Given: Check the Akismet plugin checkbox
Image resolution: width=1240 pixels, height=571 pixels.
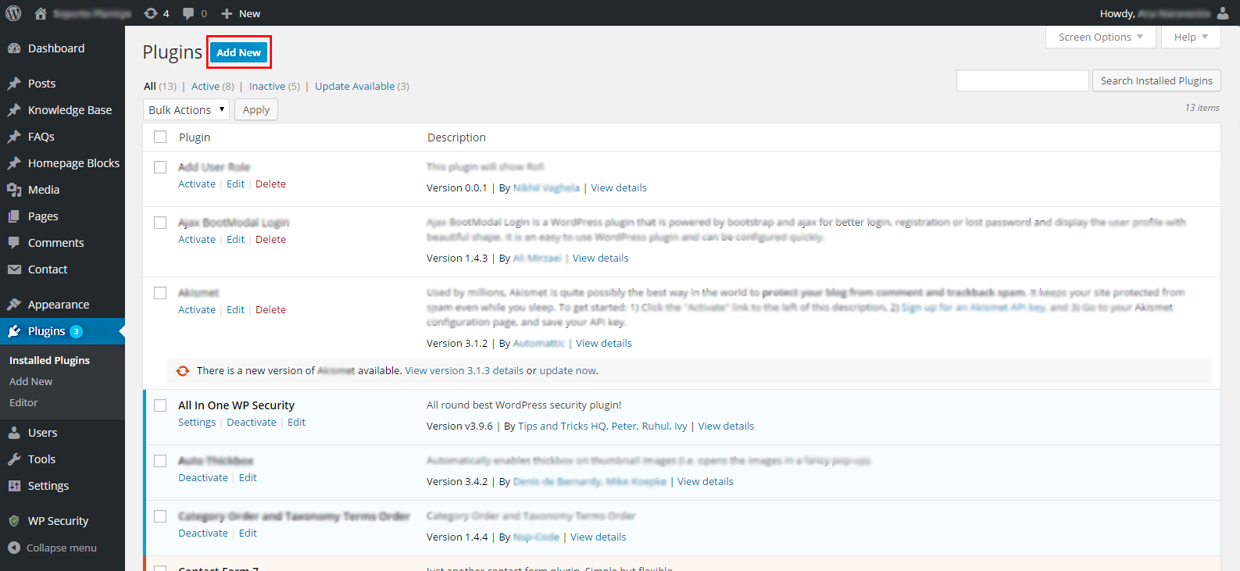Looking at the screenshot, I should (160, 293).
